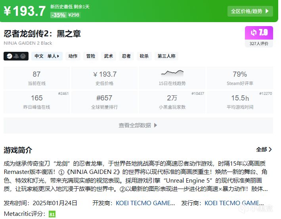Click the #10437 rank label
This screenshot has height=219, width=281.
pyautogui.click(x=198, y=94)
